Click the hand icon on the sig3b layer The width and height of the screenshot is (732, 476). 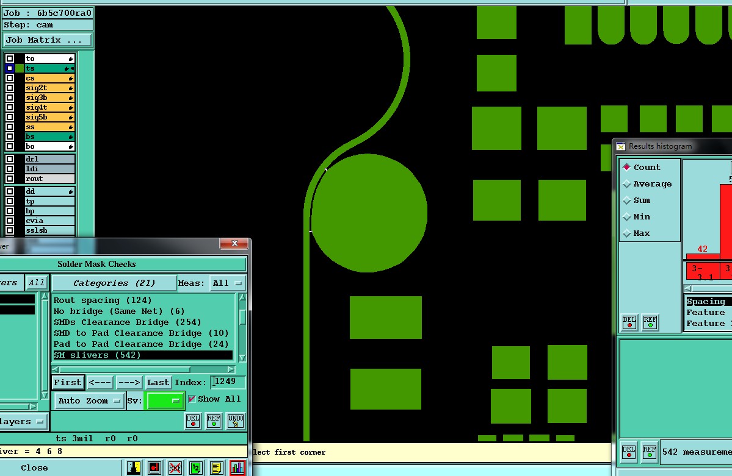pos(71,98)
